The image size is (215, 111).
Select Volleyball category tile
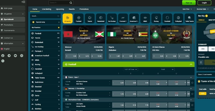coord(178,18)
